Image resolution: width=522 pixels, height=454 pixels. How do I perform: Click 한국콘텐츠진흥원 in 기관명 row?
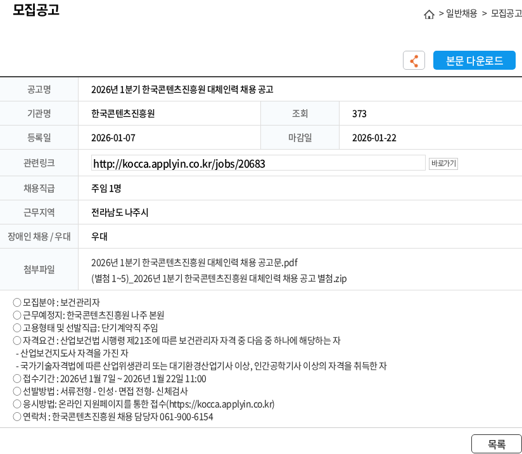click(123, 113)
